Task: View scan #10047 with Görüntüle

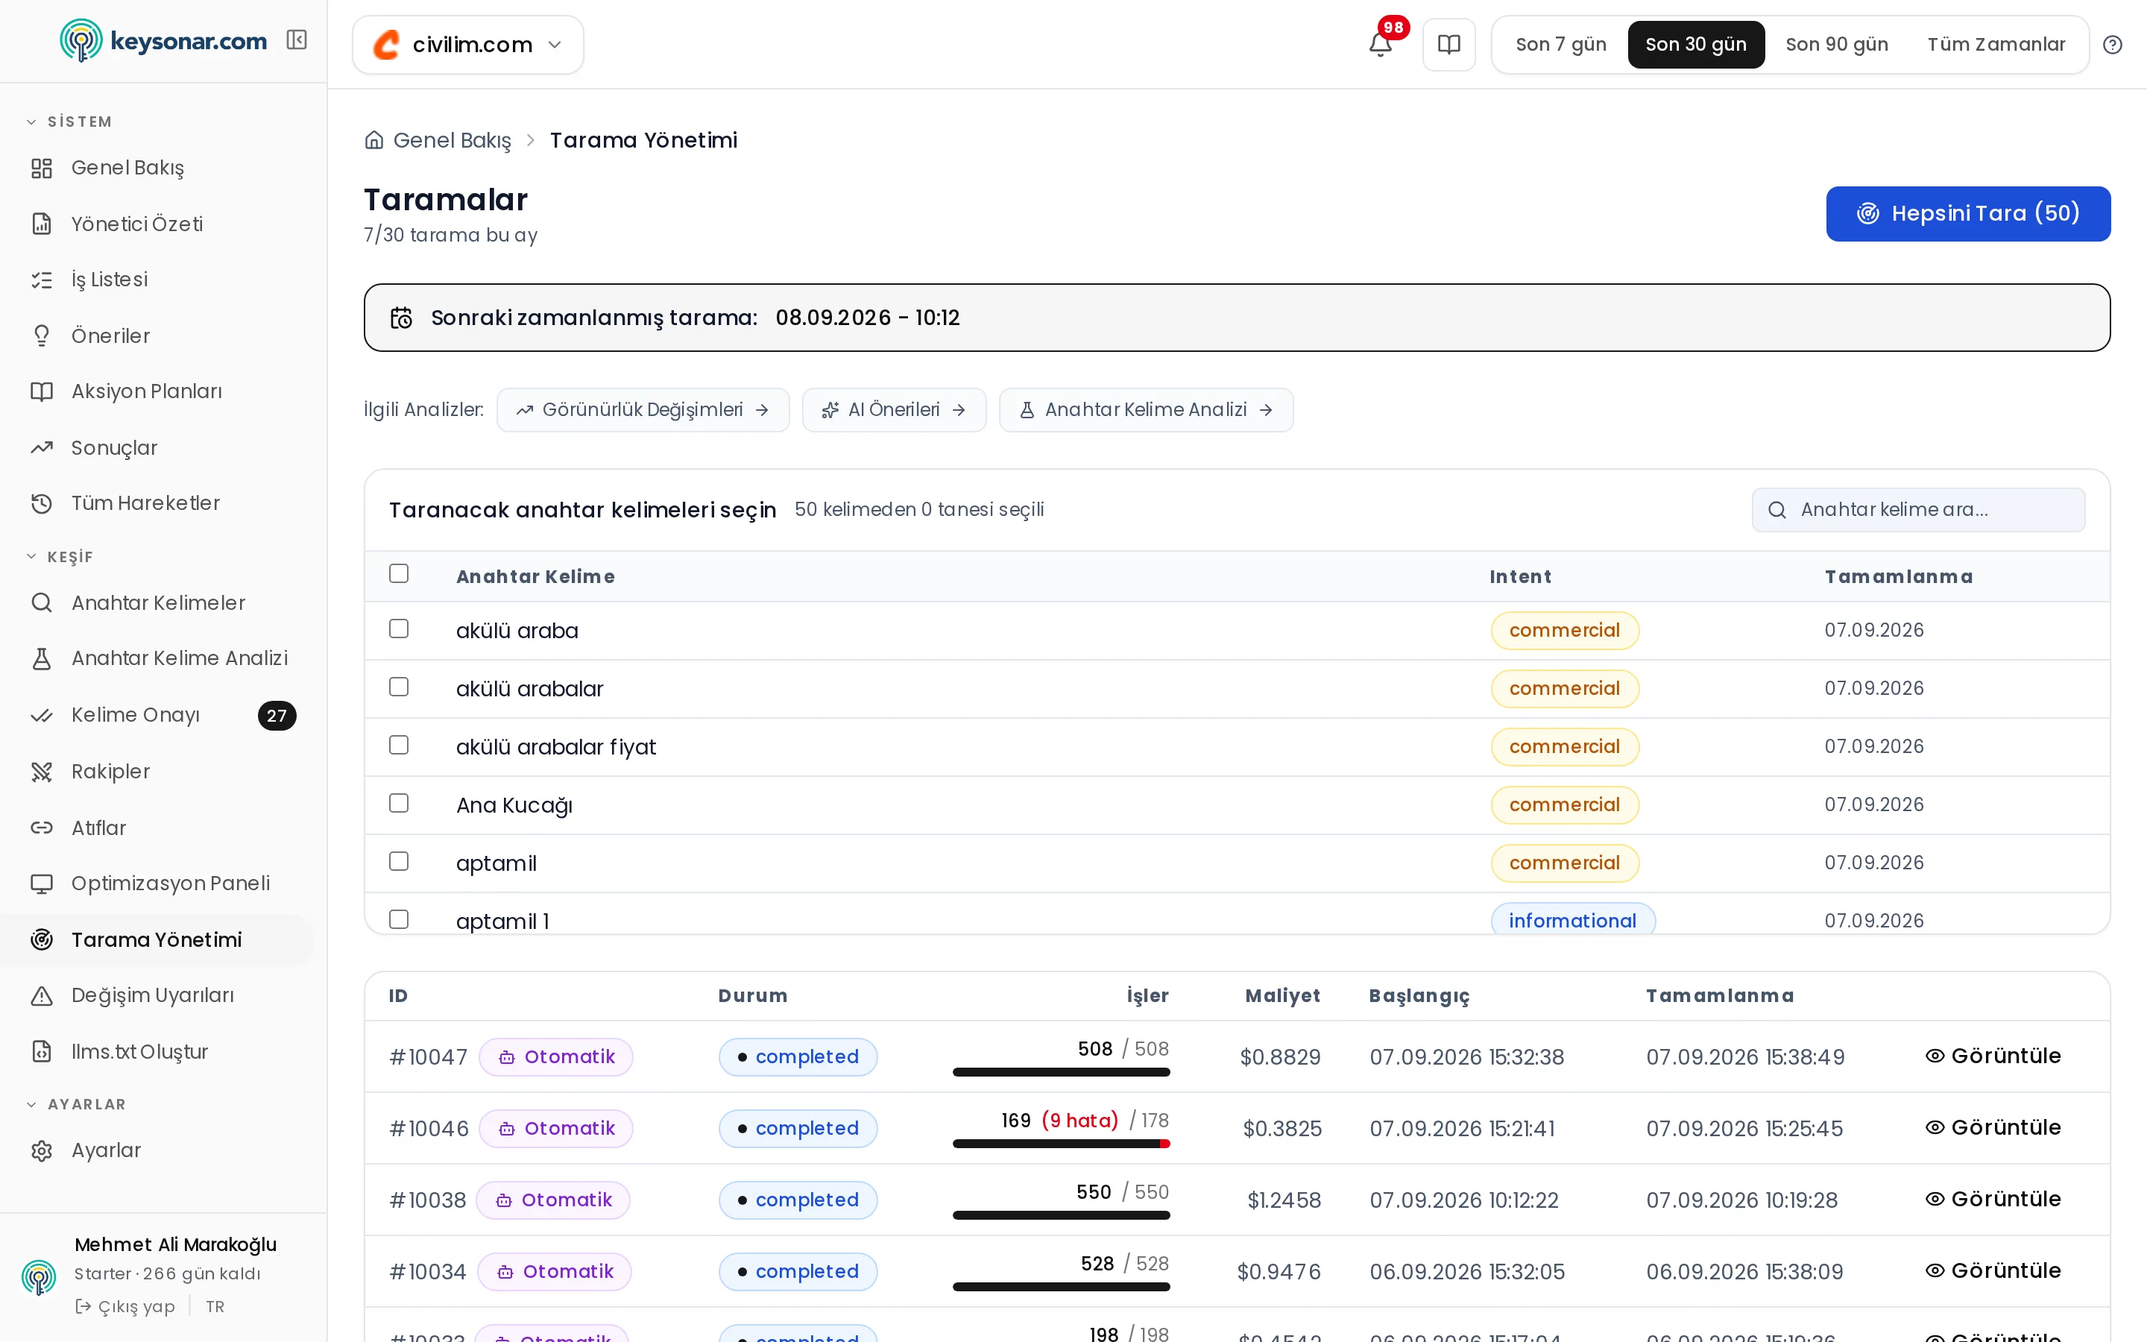Action: [1993, 1056]
